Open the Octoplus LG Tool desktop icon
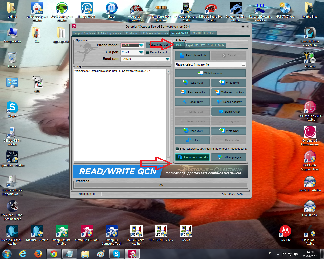 87,233
